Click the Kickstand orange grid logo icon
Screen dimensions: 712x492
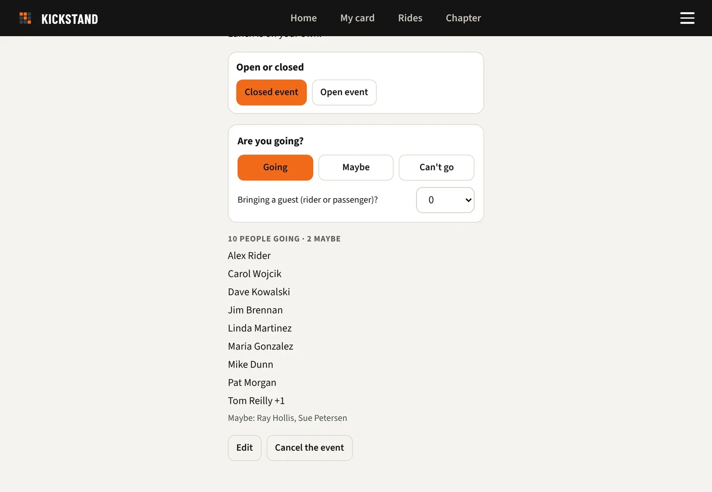(25, 18)
